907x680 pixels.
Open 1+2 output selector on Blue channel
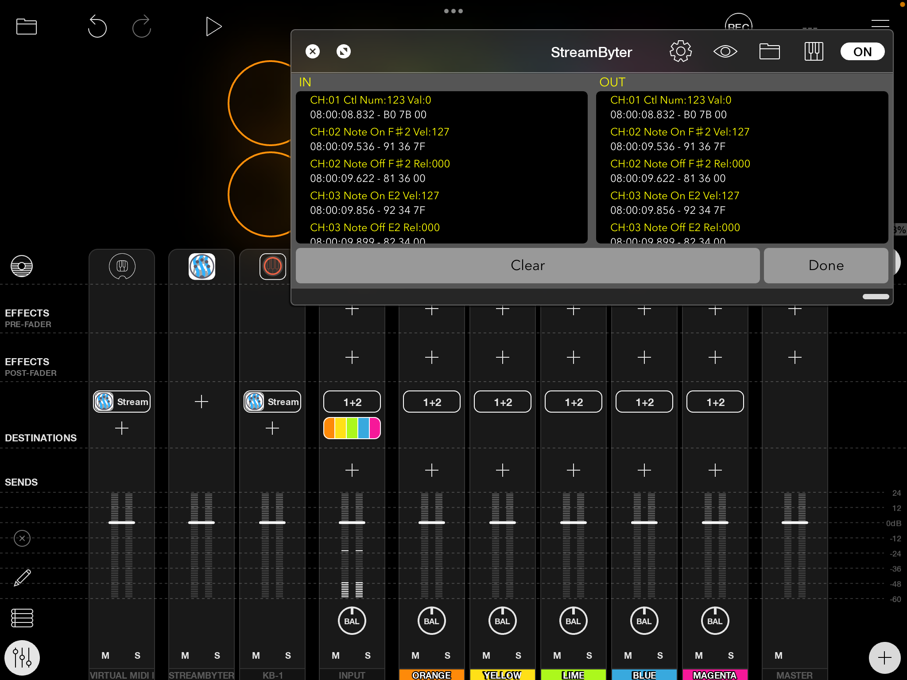tap(644, 402)
